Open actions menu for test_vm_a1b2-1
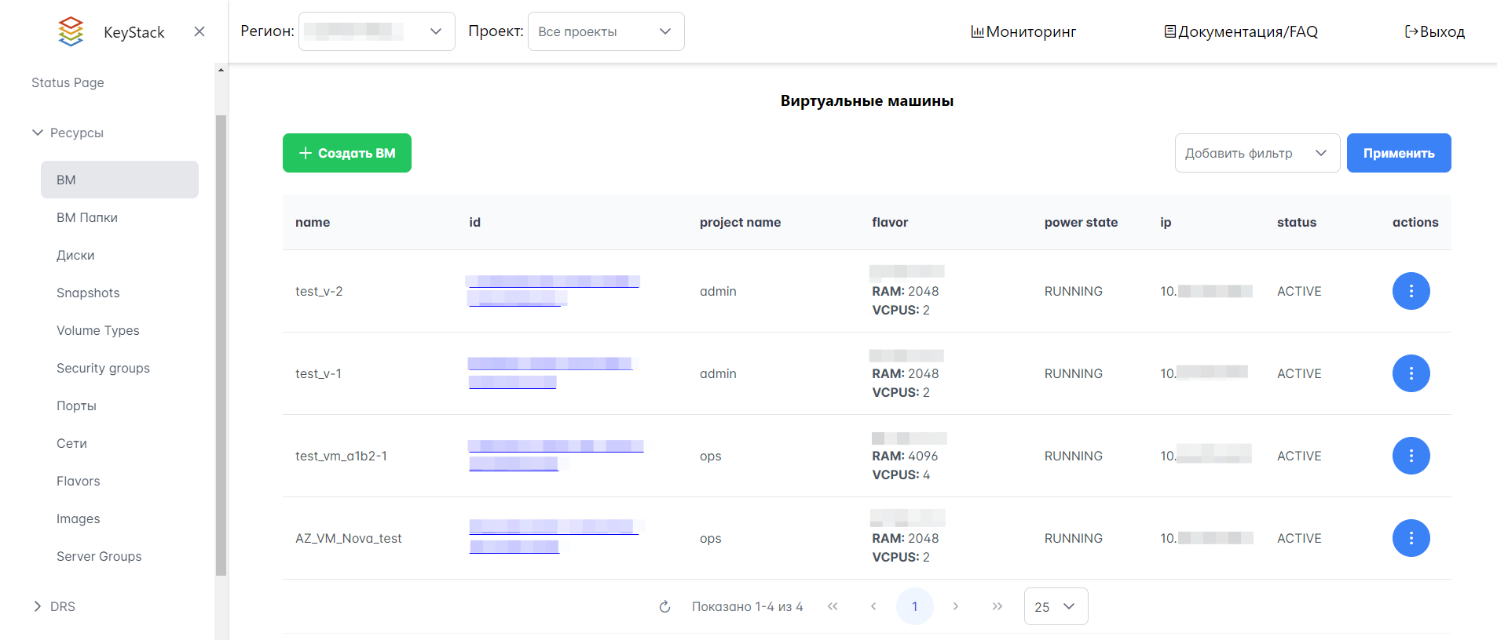1497x640 pixels. (1411, 456)
